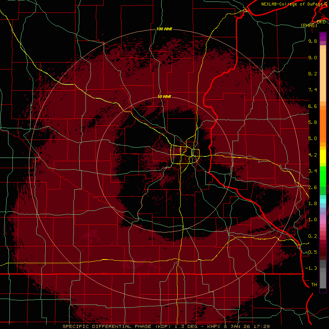This screenshot has width=329, height=329.
Task: Click the purple swatch atop the color bar
Action: pos(323,37)
